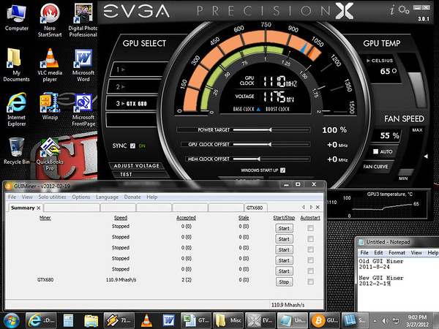Stop the GTX680 miner
This screenshot has height=329, width=439.
(x=284, y=281)
